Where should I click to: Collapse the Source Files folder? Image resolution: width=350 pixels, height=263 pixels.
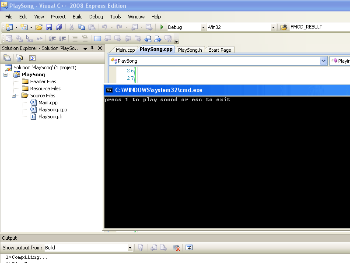(x=14, y=96)
